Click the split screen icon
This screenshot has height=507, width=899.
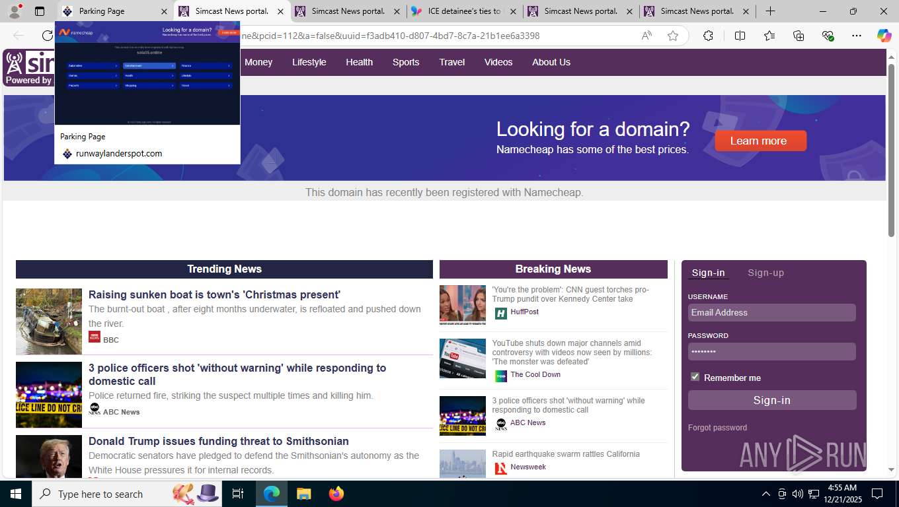740,36
